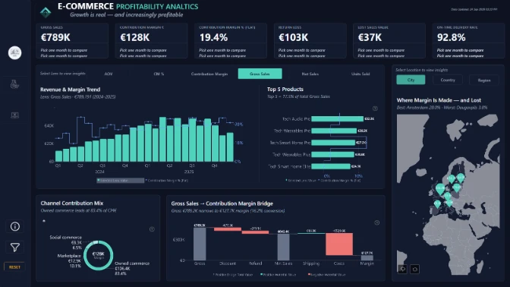Click the 19.4% contribution margin card
Viewport: 510px width, 287px height.
231,41
